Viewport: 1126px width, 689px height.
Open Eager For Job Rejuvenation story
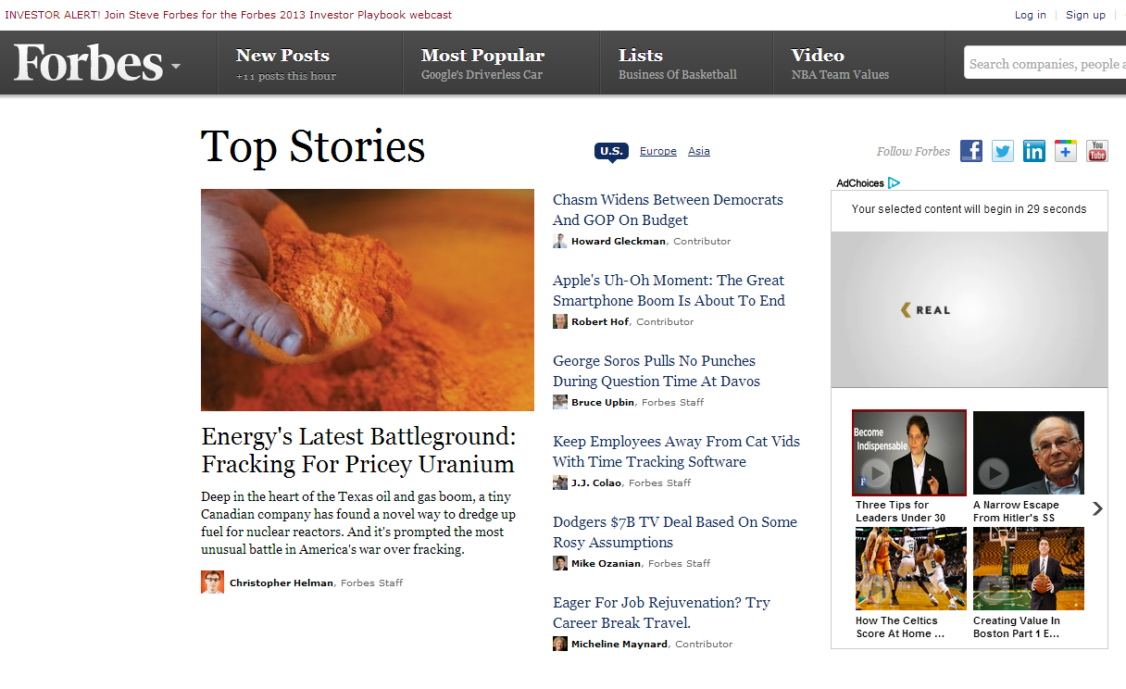coord(661,613)
